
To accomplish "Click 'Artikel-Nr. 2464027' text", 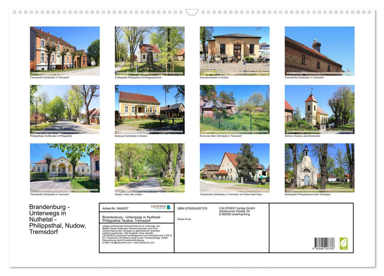I will [115, 208].
